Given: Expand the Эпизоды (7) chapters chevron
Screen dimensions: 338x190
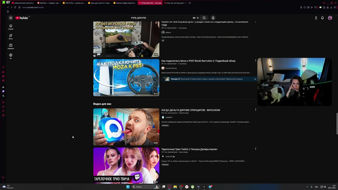Looking at the screenshot, I should pyautogui.click(x=255, y=79).
